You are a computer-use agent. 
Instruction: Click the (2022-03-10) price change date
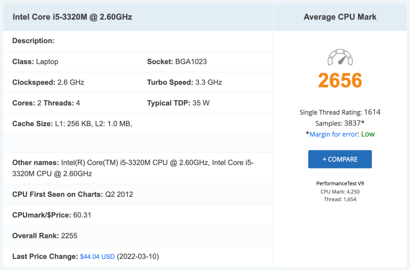(138, 257)
